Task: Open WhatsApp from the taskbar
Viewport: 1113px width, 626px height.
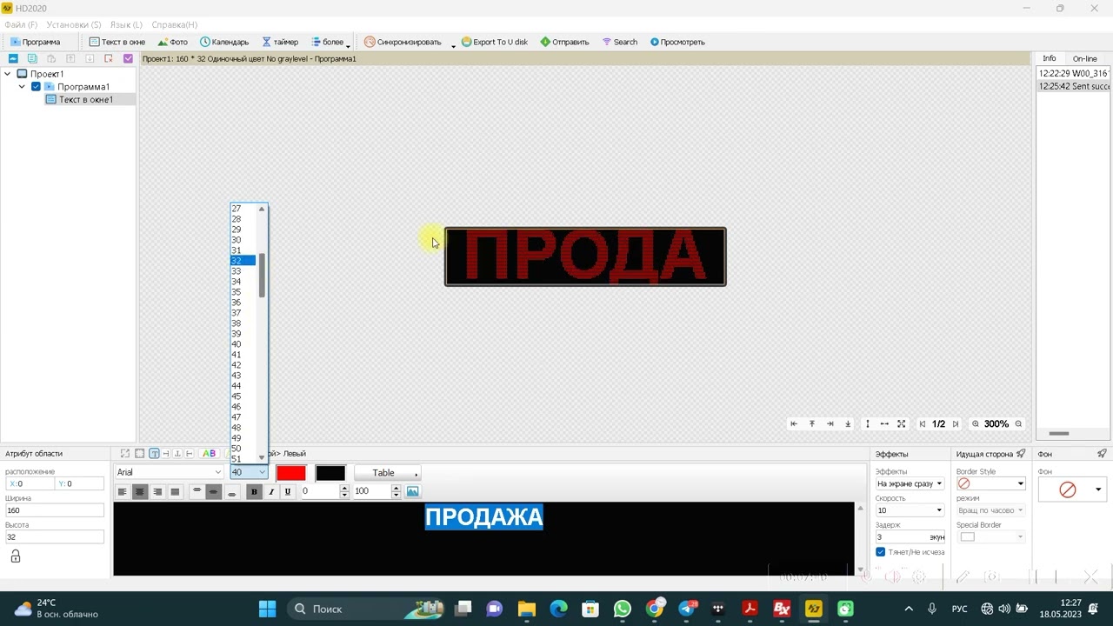Action: [623, 609]
